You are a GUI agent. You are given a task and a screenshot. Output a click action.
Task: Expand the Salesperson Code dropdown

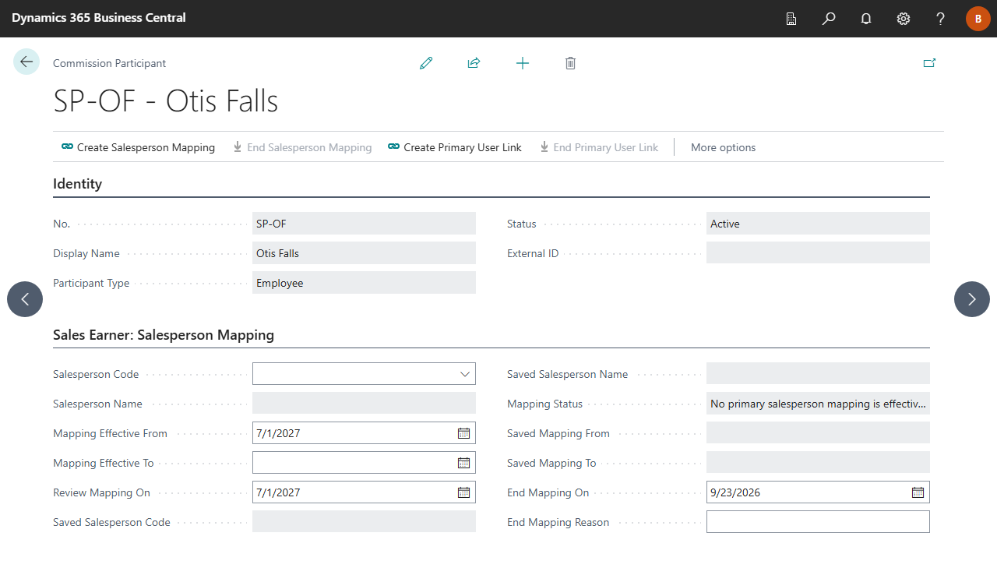coord(465,374)
